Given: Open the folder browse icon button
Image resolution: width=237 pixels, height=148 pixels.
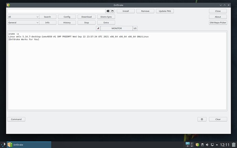Looking at the screenshot, I should click(112, 11).
